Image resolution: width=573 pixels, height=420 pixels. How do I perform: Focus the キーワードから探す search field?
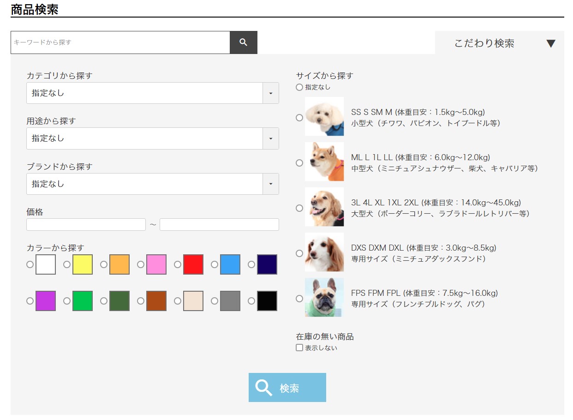coord(120,42)
